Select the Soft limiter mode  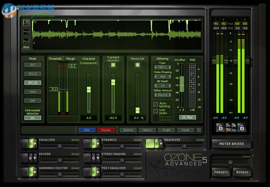(33, 101)
